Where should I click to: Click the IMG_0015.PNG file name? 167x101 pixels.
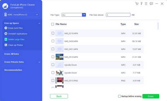tap(71, 81)
